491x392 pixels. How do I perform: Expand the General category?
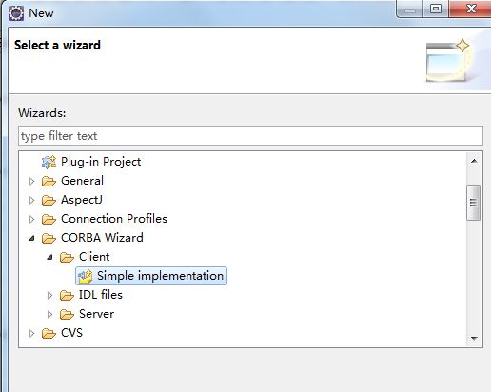click(x=31, y=181)
